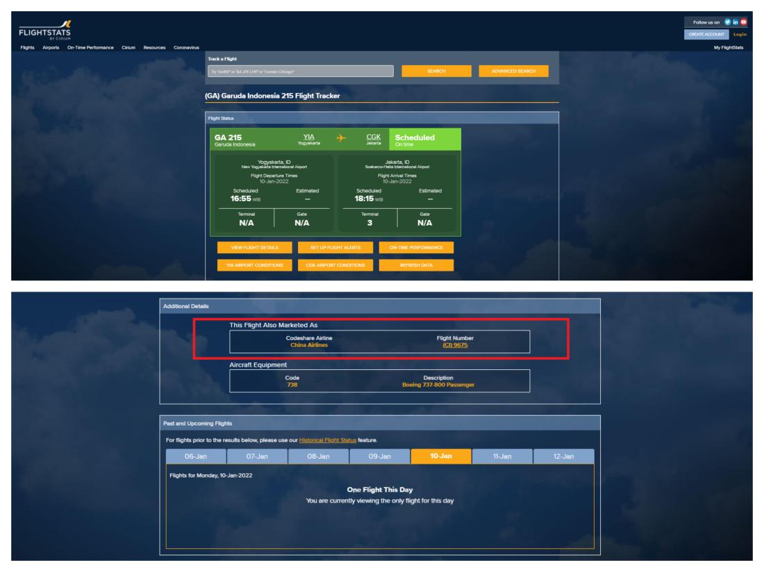The height and width of the screenshot is (572, 764).
Task: Go to My FlightStats
Action: [729, 48]
